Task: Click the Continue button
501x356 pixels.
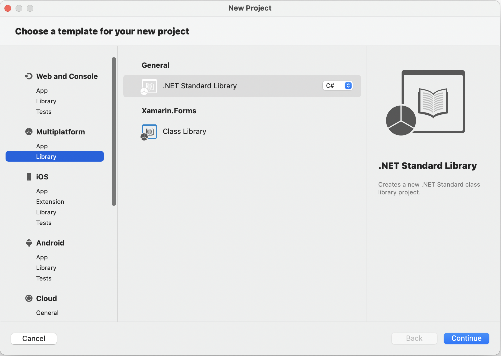Action: 467,338
